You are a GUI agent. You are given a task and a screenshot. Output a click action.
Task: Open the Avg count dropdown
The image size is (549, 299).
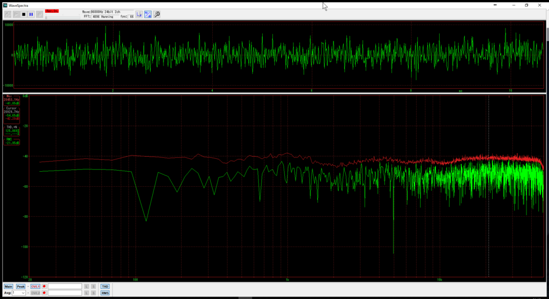point(19,293)
